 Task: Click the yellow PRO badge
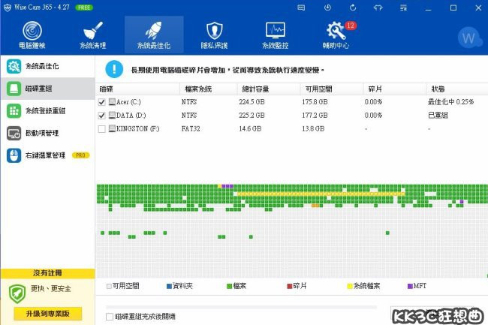tap(80, 155)
